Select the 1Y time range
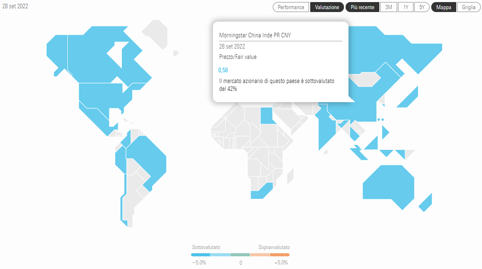The height and width of the screenshot is (269, 482). 405,7
